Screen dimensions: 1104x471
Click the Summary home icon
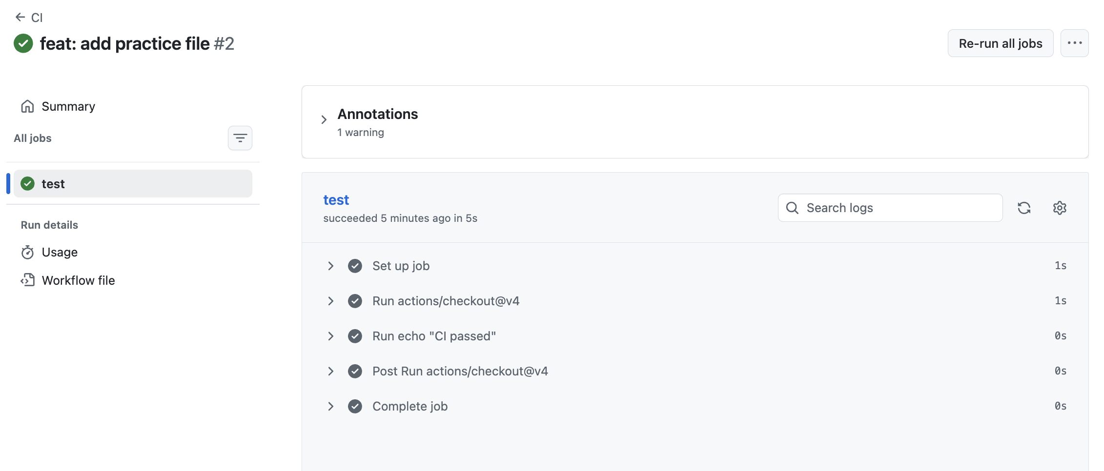[27, 106]
